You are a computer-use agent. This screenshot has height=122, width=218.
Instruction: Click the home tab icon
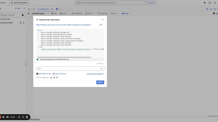pos(29,9)
